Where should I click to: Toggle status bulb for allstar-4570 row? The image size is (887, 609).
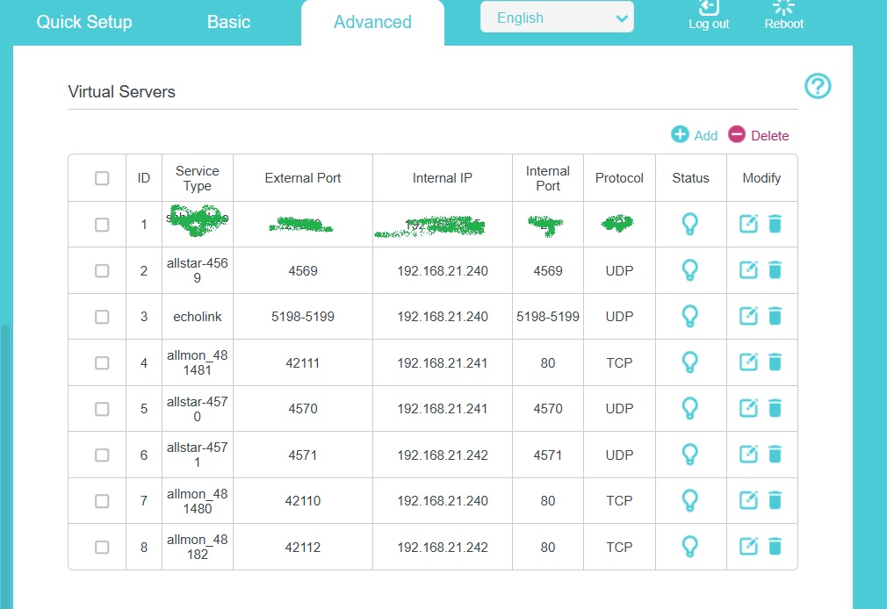690,408
